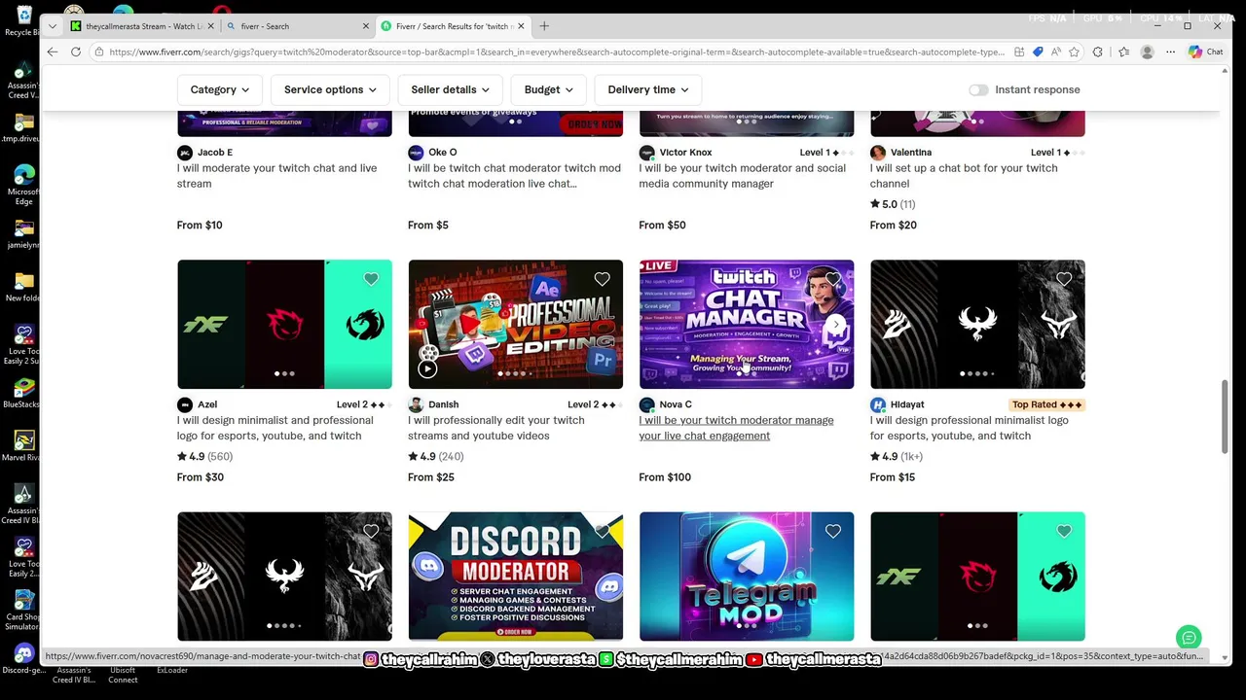Select Fiverr Search Results tab
Screen dimensions: 1246x700
point(454,26)
